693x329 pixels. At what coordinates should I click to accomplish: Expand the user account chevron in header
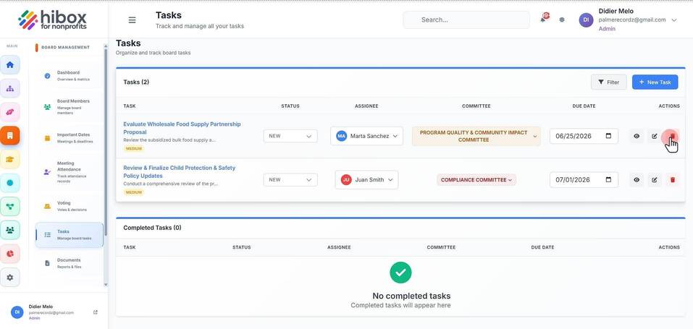pyautogui.click(x=674, y=20)
